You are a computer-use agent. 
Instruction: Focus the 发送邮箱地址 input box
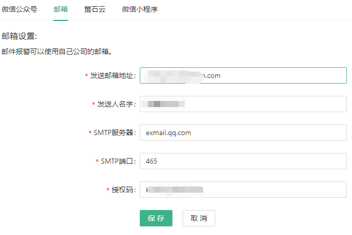point(243,75)
